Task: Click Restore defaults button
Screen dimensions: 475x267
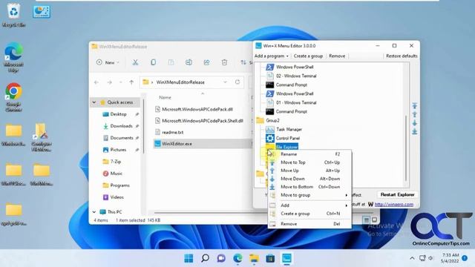Action: (402, 56)
